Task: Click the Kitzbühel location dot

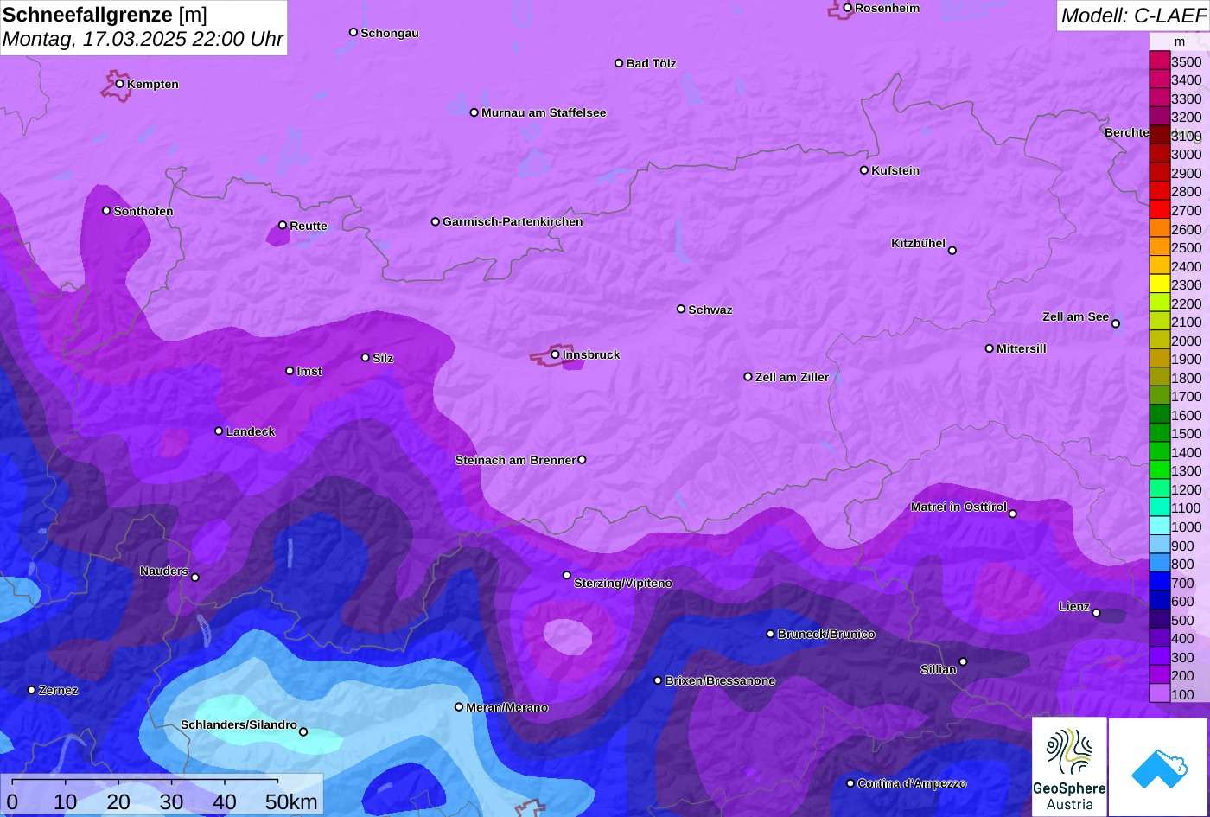Action: point(952,251)
